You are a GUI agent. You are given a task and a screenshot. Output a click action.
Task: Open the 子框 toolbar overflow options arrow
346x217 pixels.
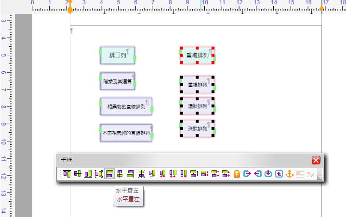[x=319, y=178]
